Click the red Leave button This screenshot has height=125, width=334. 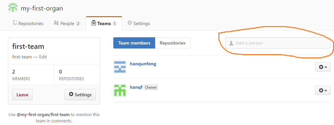[x=22, y=95]
